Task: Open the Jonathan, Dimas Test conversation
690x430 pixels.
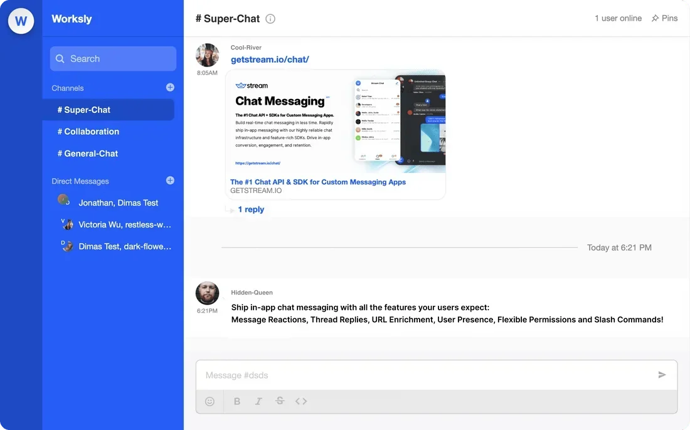Action: [x=118, y=202]
